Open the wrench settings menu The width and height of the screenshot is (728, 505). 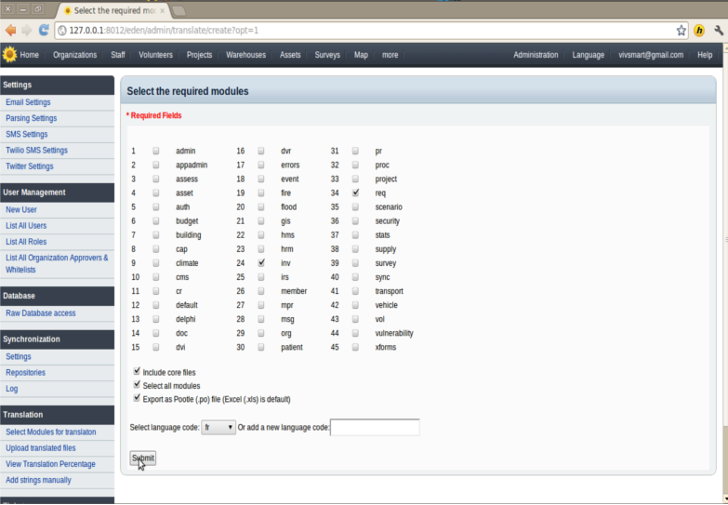click(x=718, y=30)
